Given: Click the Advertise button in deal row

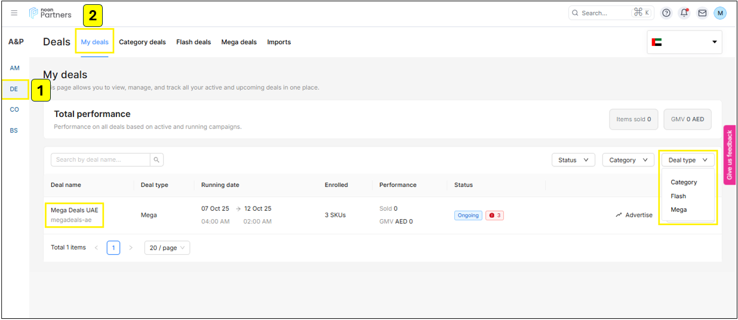Looking at the screenshot, I should coord(634,215).
